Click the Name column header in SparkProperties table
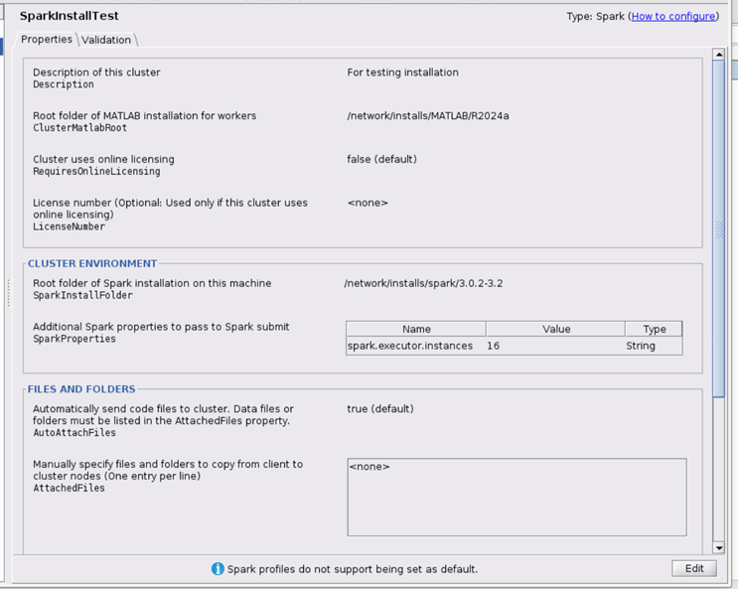Viewport: 738px width, 589px height. point(416,329)
